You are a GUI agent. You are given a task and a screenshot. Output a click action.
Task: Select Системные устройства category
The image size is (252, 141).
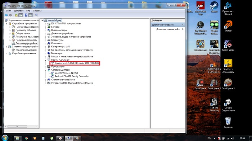[x=63, y=80]
